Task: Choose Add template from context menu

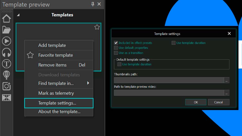Action: [59, 45]
